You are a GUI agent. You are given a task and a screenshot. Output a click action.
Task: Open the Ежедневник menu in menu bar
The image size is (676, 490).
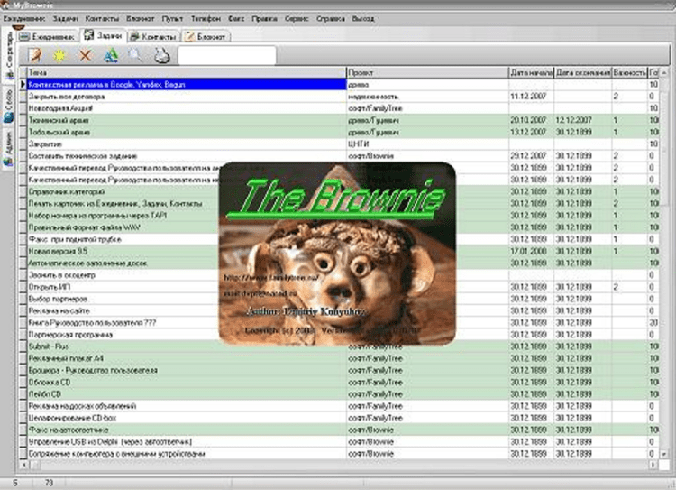[x=24, y=19]
